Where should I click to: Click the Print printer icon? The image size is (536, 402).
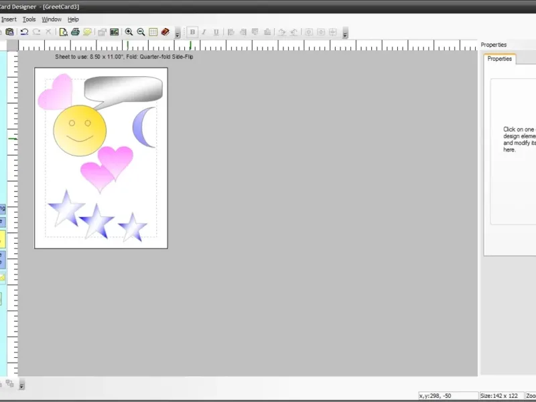(75, 31)
